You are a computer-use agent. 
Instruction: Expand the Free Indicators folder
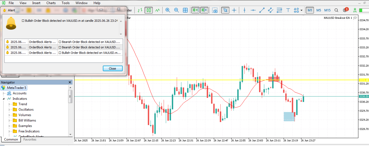pos(9,131)
